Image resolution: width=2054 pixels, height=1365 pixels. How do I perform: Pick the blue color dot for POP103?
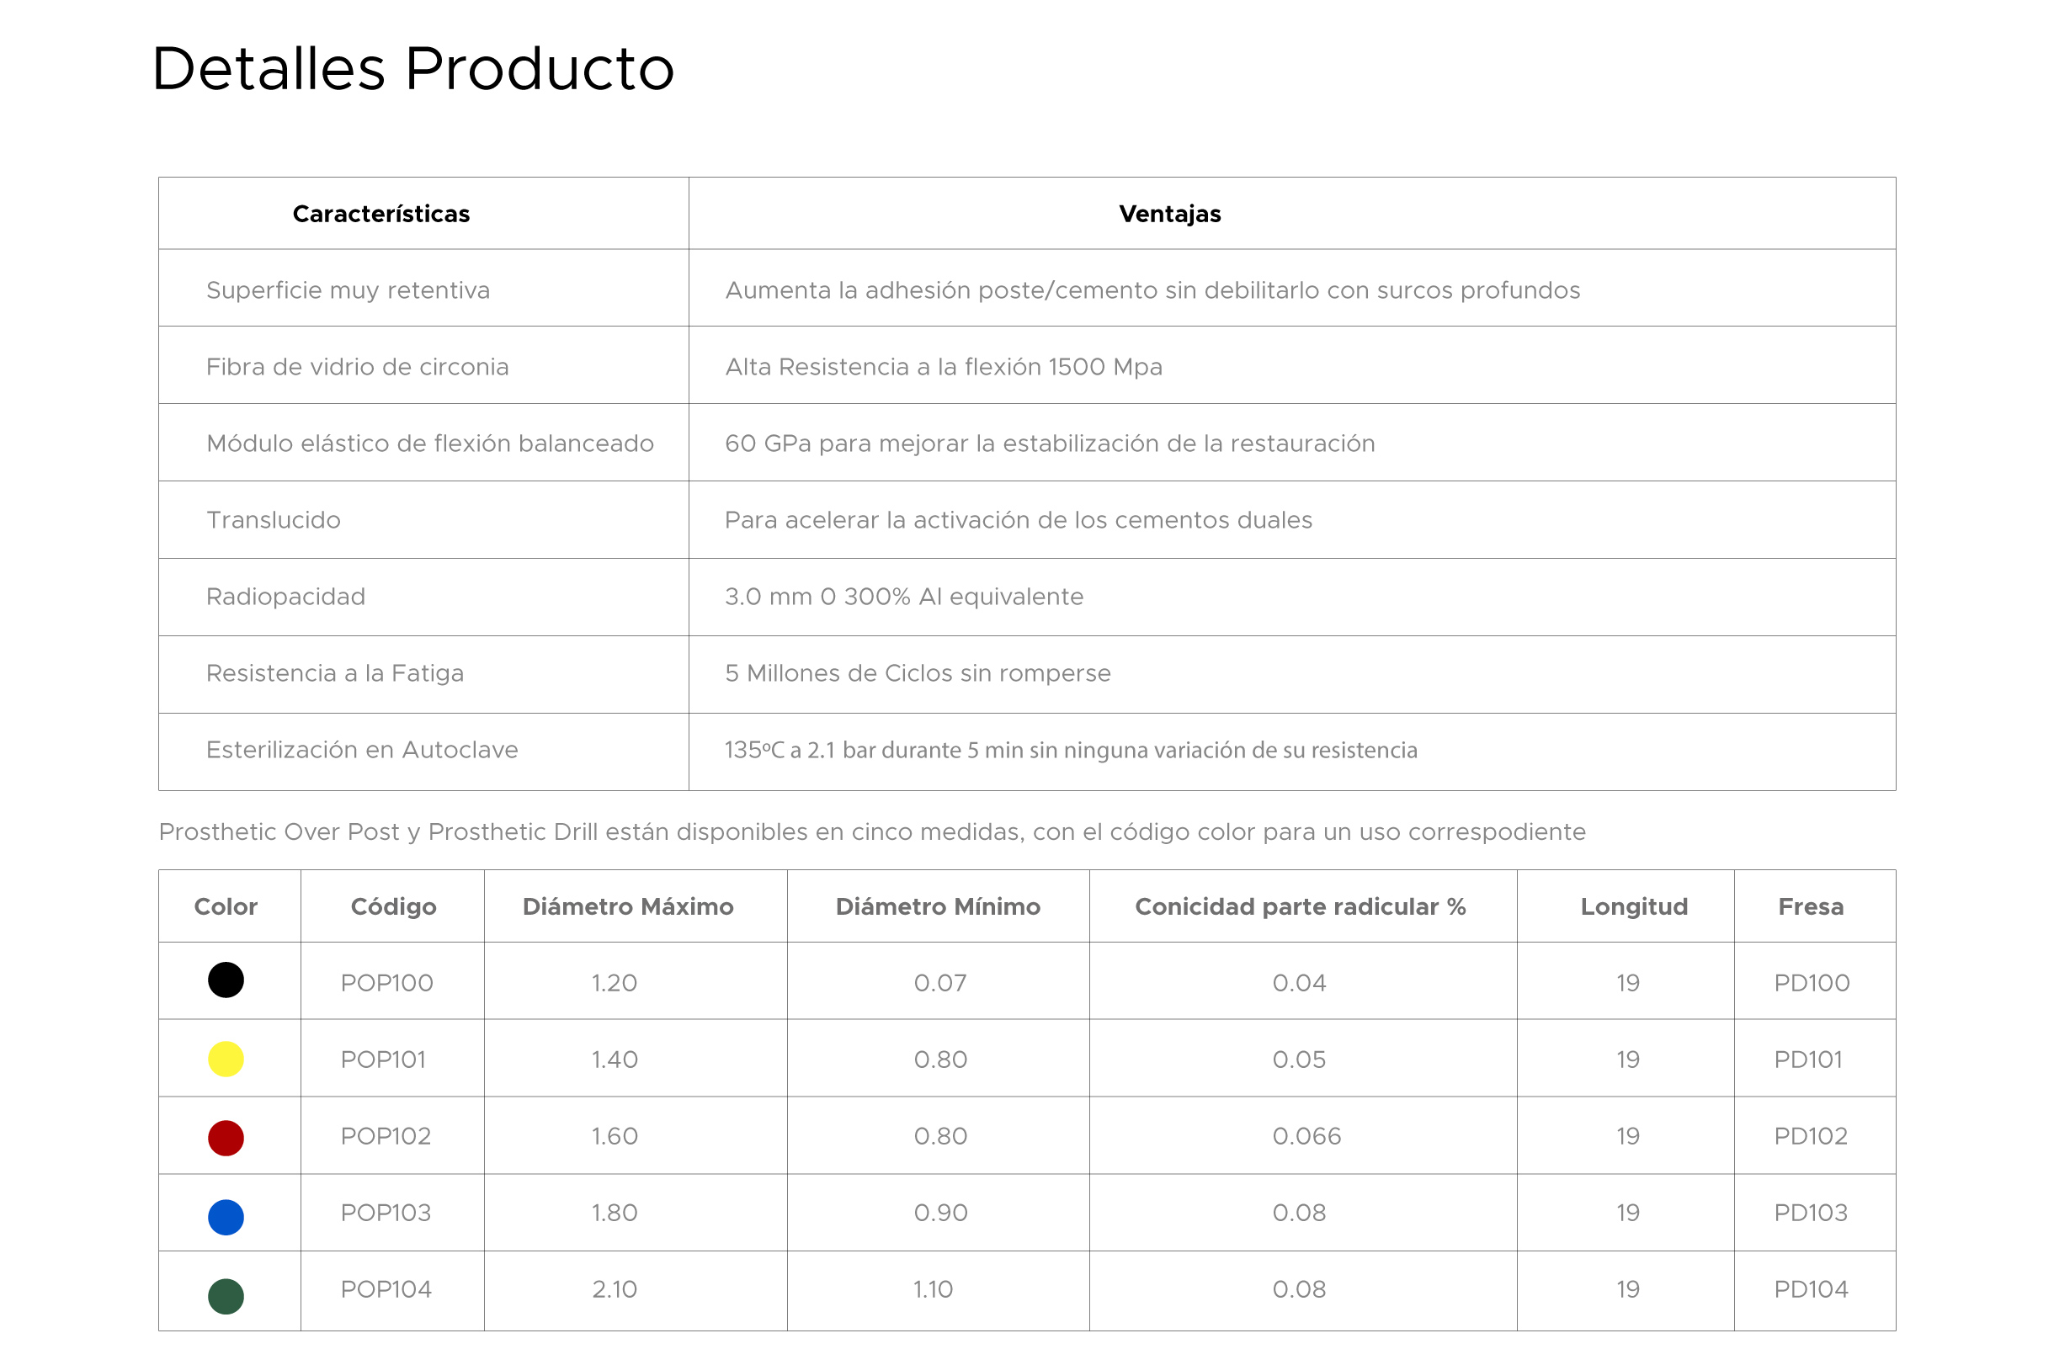[x=226, y=1216]
